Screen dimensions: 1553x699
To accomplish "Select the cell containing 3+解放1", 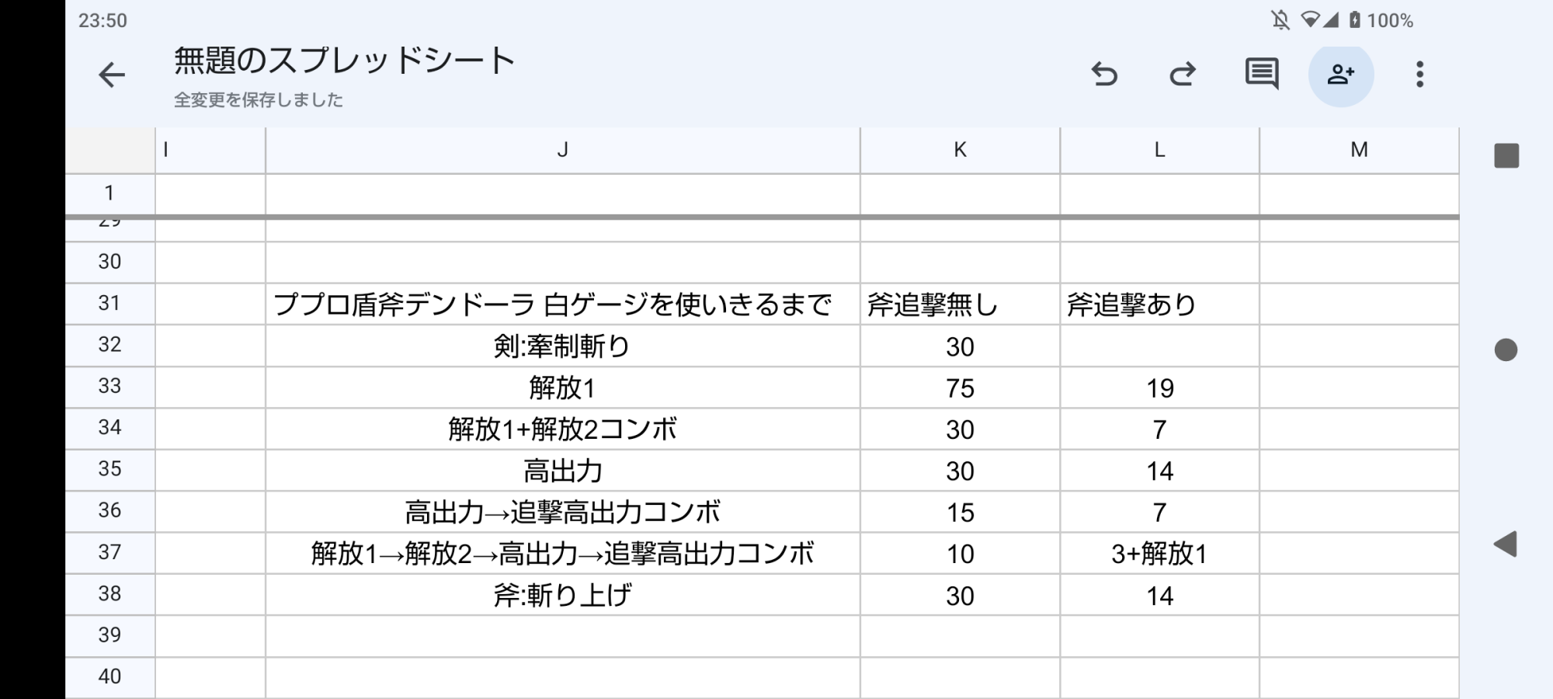I will [x=1159, y=554].
